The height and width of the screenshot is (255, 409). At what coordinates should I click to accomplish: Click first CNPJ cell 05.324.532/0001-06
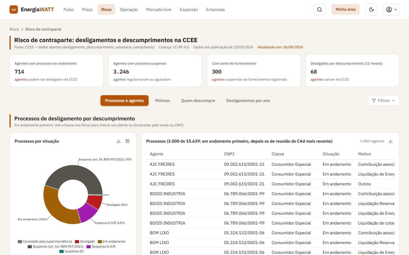(x=244, y=233)
